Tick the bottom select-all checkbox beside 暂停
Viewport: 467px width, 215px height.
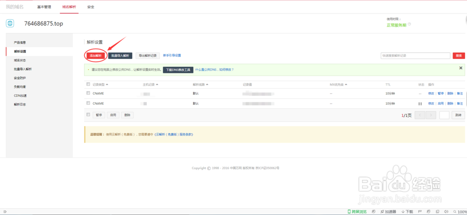click(x=88, y=115)
